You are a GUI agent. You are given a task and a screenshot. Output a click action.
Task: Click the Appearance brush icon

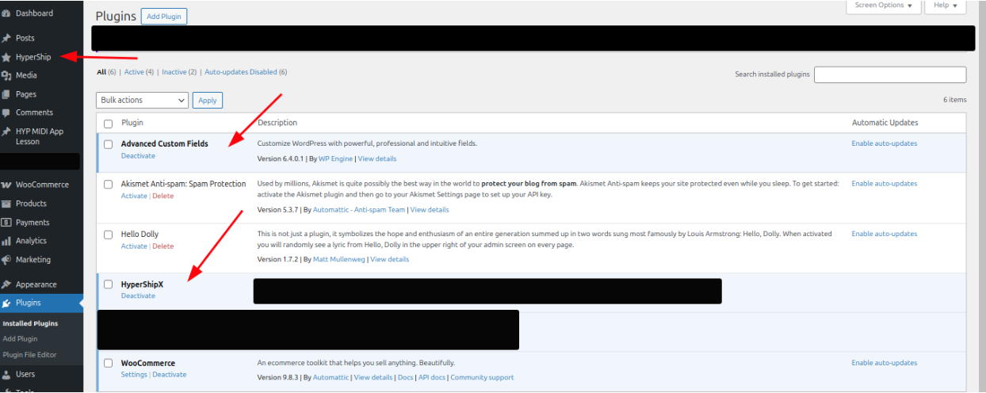(6, 284)
